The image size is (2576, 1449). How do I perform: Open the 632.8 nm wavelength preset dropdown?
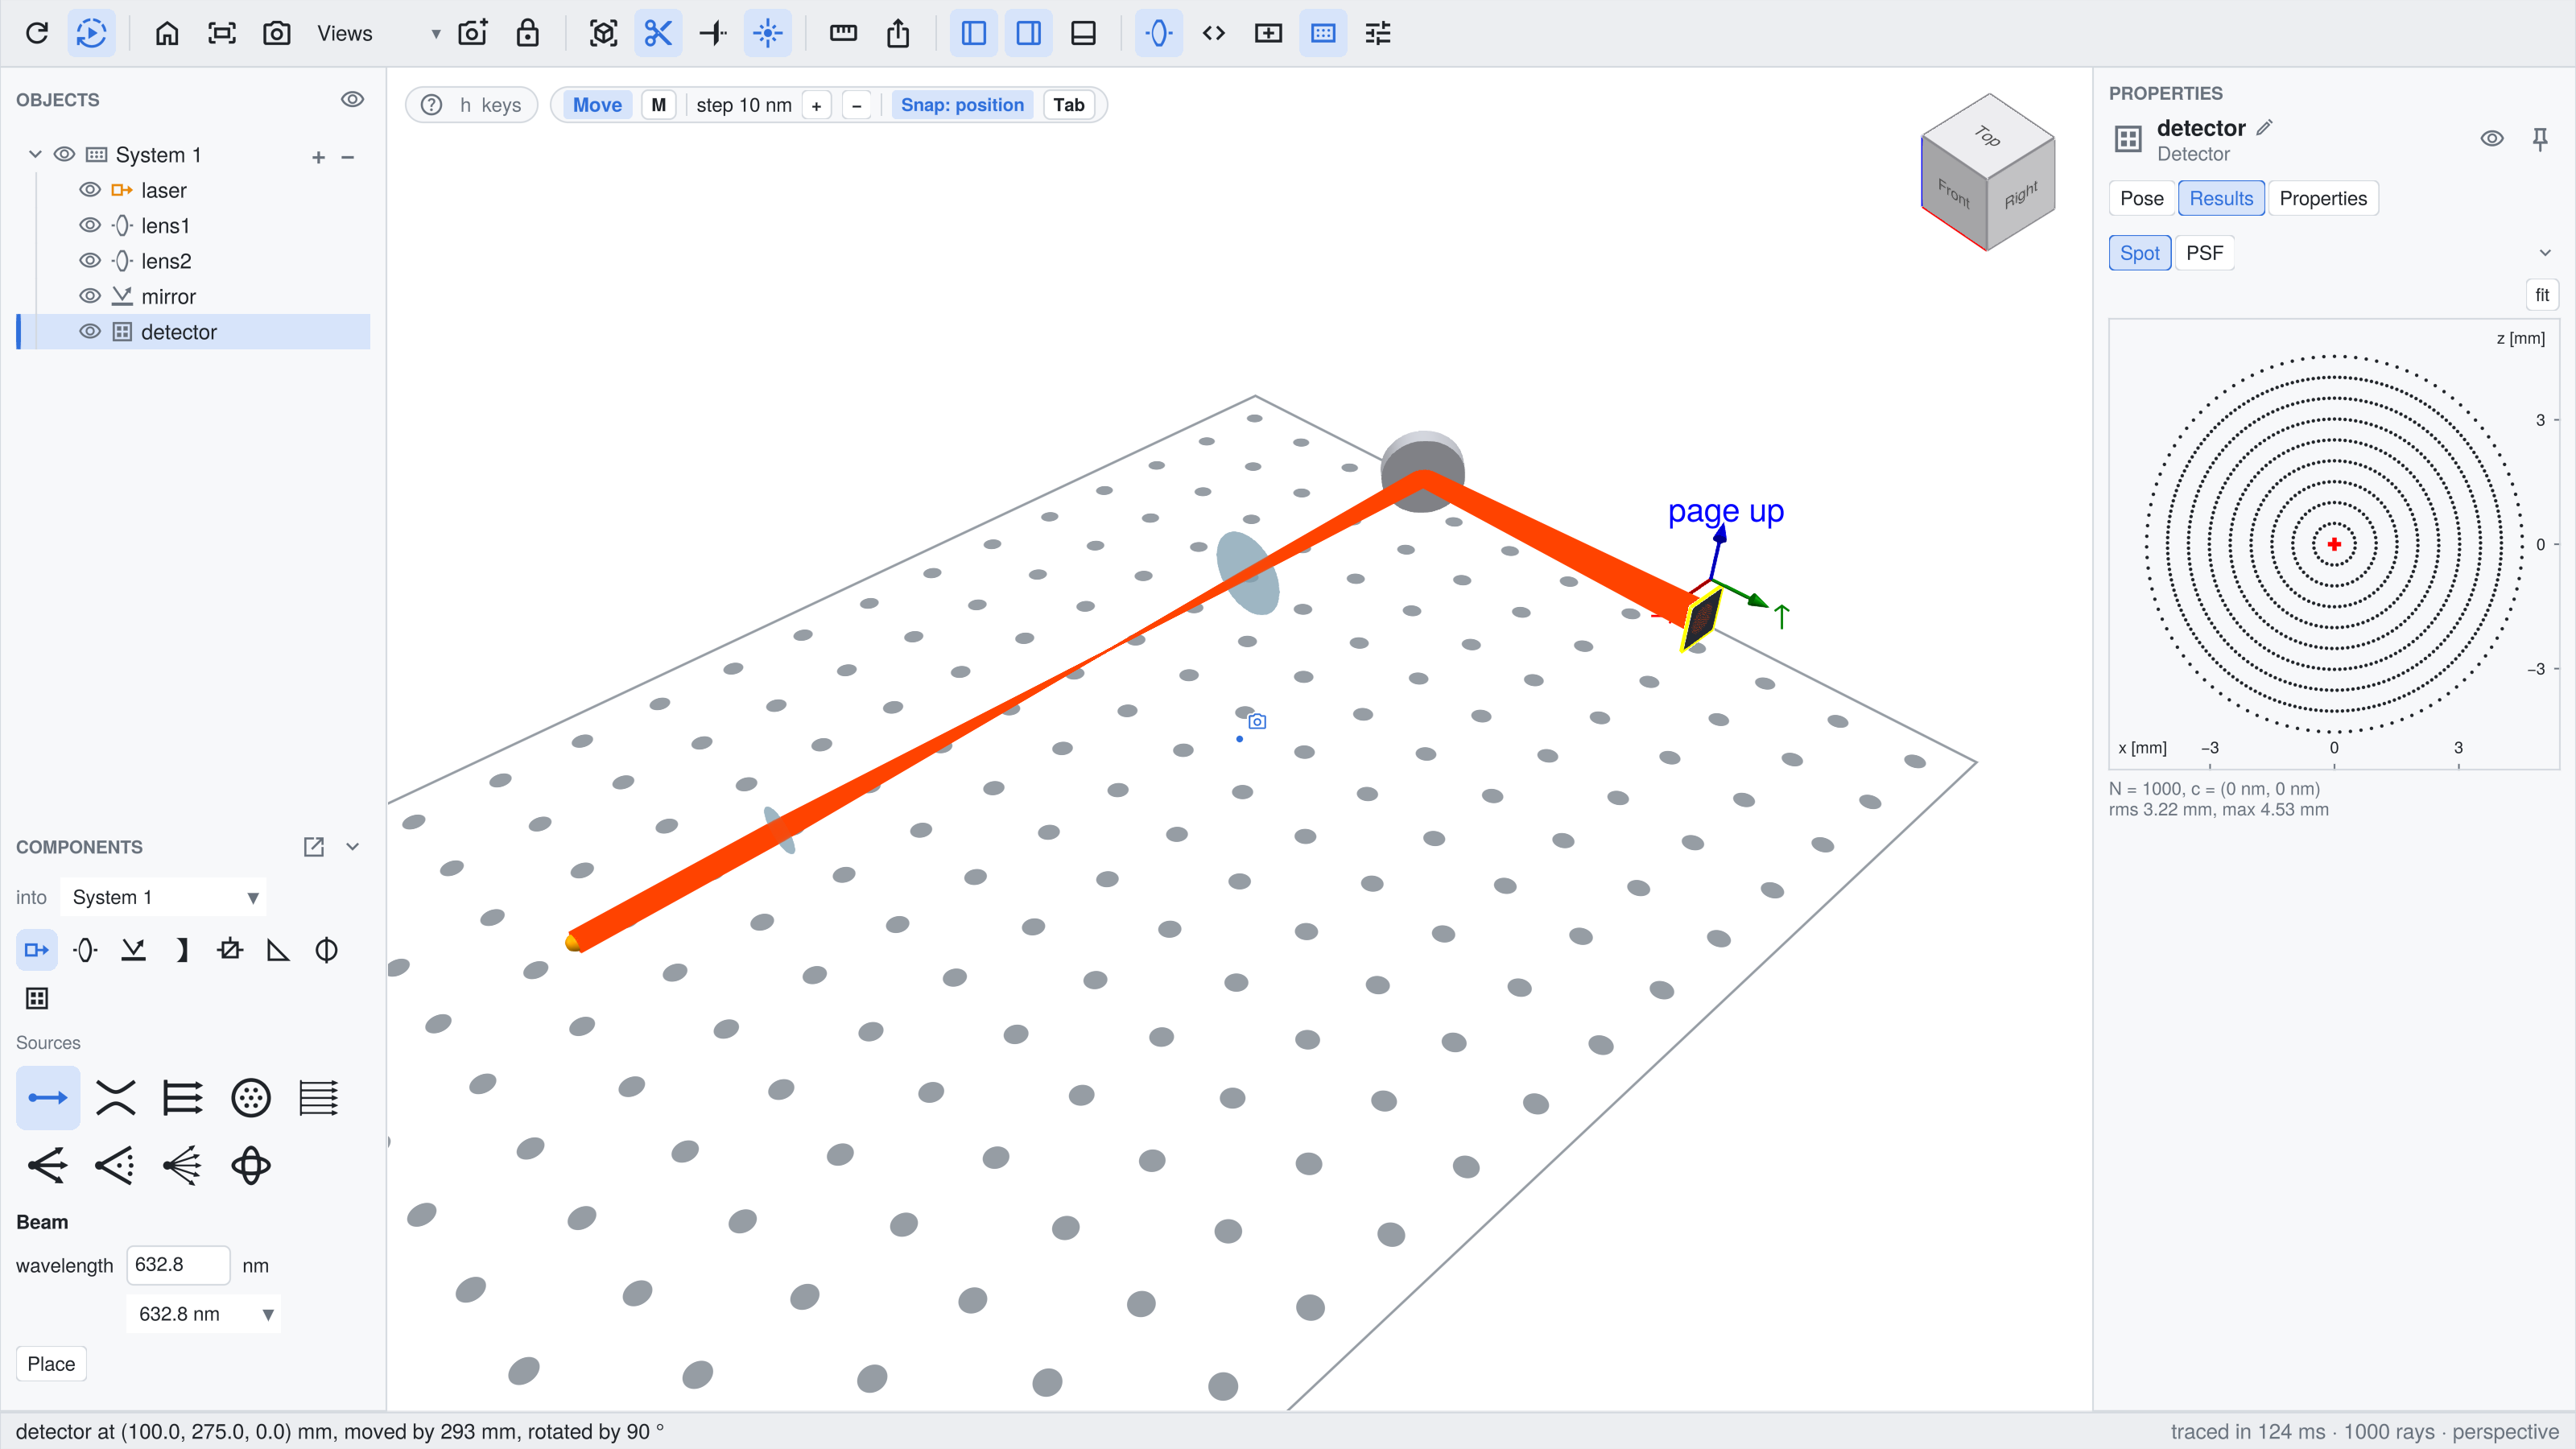[x=204, y=1314]
